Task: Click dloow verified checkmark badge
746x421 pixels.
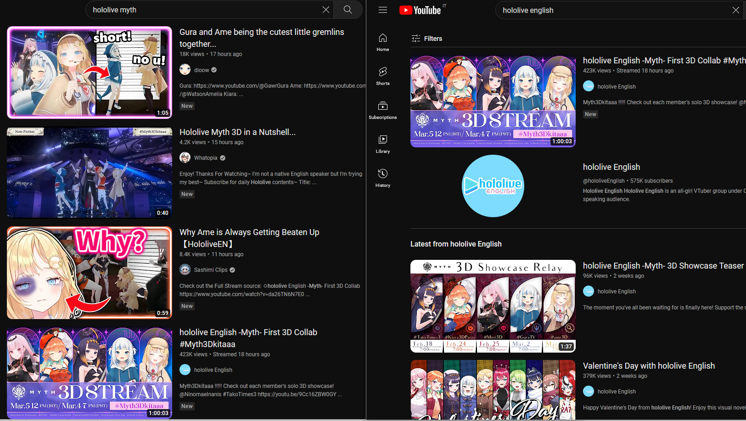Action: (214, 70)
